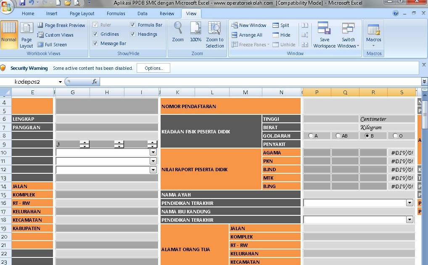Viewport: 428px width, 265px height.
Task: Set zoom to 100%
Action: 196,32
